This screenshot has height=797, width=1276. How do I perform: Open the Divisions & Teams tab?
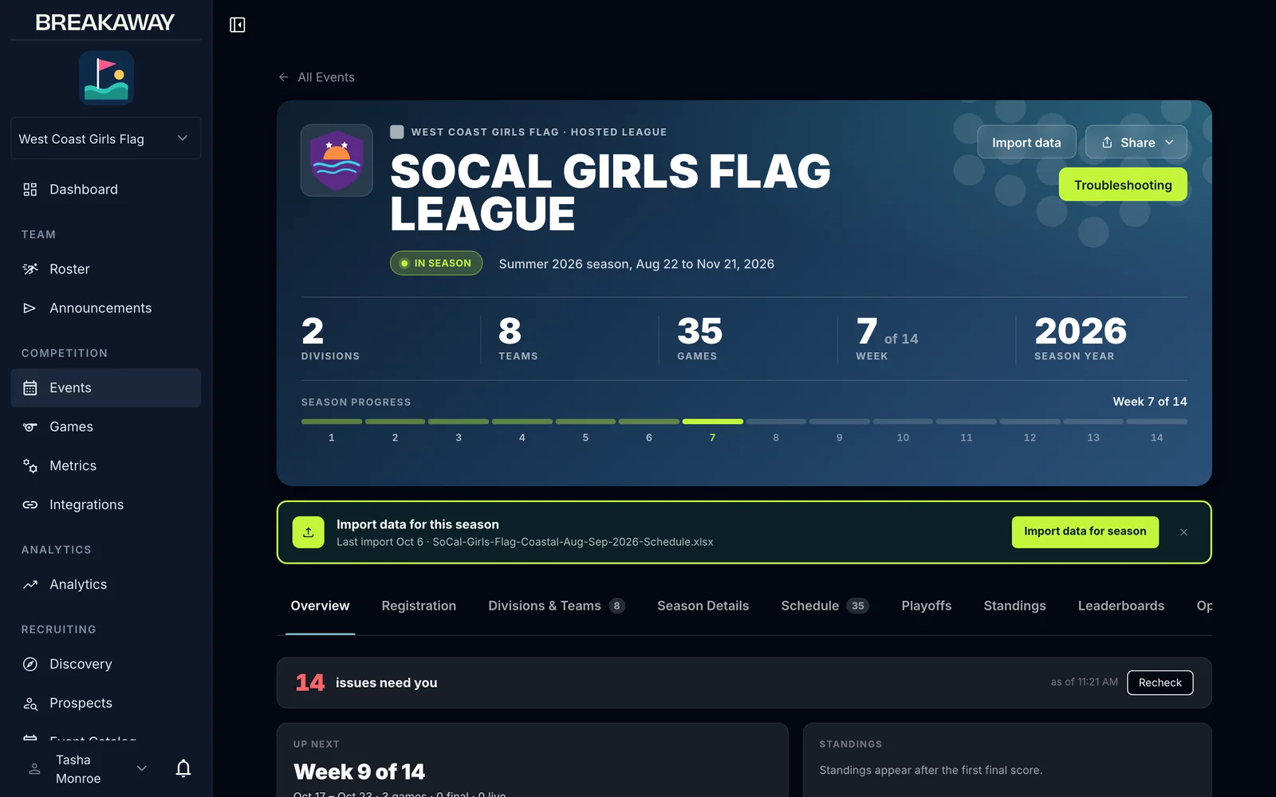coord(557,607)
